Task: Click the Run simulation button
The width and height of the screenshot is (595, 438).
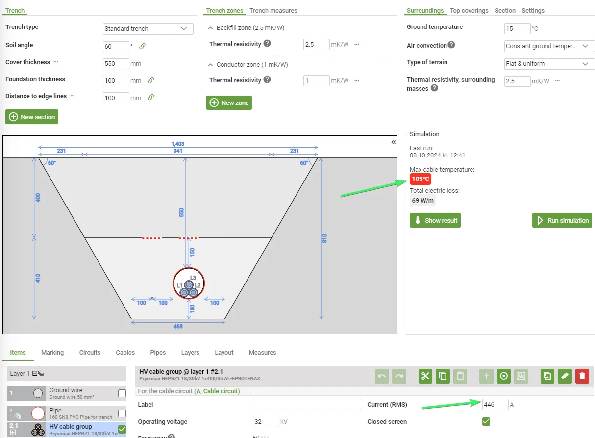Action: 562,220
